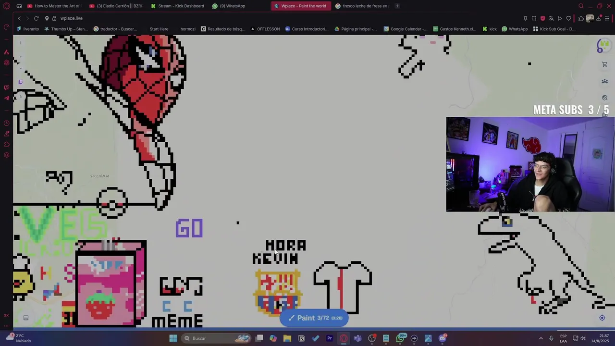This screenshot has height=346, width=615.
Task: Open Notion from the taskbar
Action: [301, 338]
